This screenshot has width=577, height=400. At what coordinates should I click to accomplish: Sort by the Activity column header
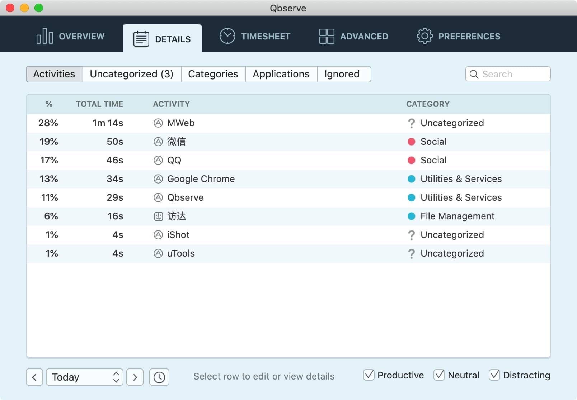point(172,104)
